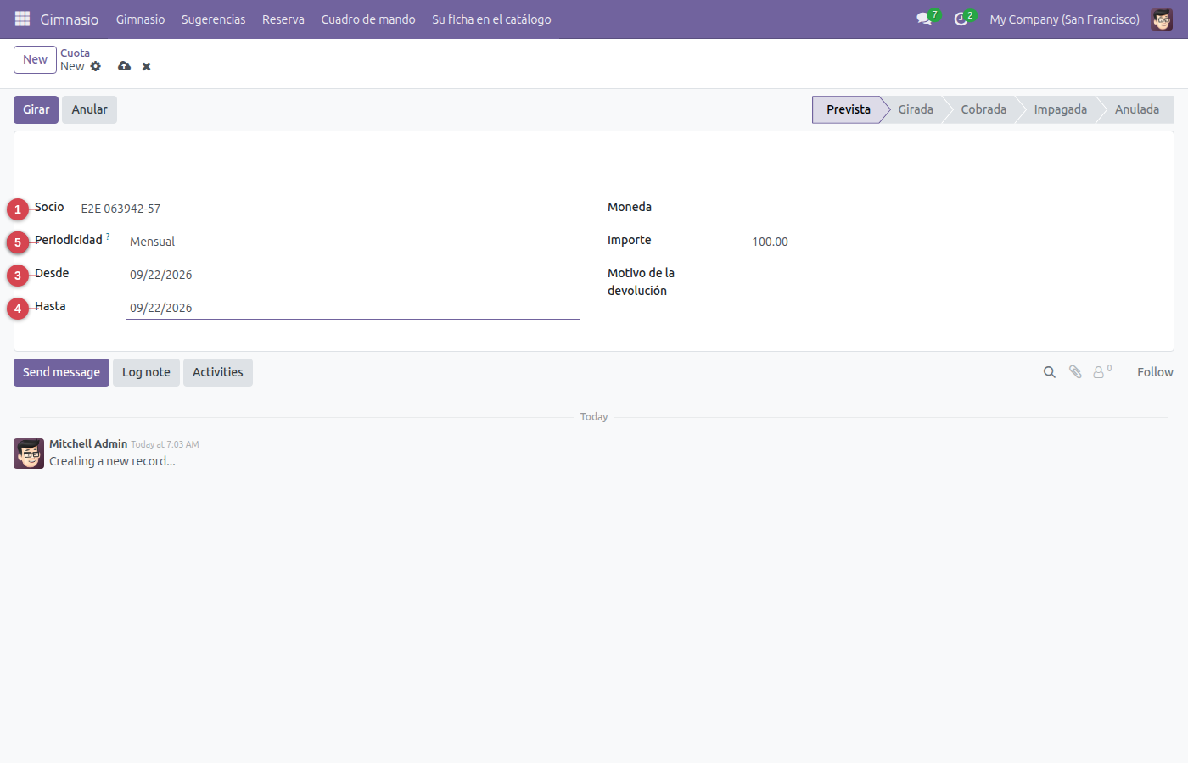Discard changes with the X icon
The height and width of the screenshot is (763, 1188).
coord(147,66)
